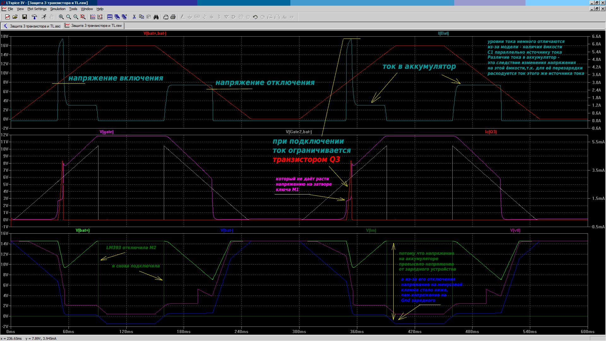Click the 'напряжение отключения' annotation text
The height and width of the screenshot is (341, 606).
(265, 82)
